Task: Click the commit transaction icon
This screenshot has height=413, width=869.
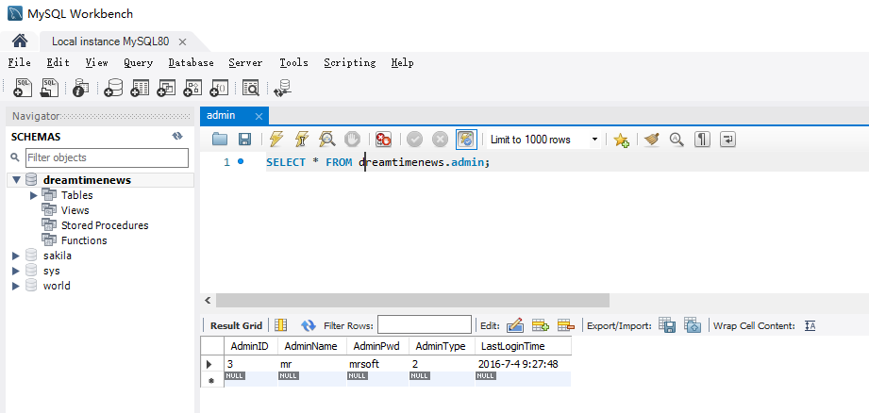Action: coord(414,140)
